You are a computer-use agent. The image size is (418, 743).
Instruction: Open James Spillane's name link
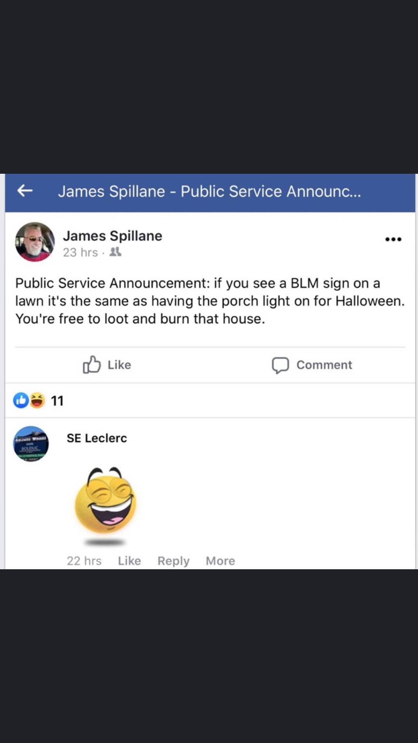point(113,236)
